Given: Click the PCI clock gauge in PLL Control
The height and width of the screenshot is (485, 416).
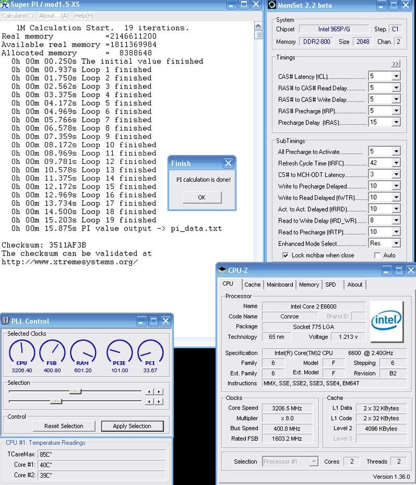Looking at the screenshot, I should (x=150, y=353).
